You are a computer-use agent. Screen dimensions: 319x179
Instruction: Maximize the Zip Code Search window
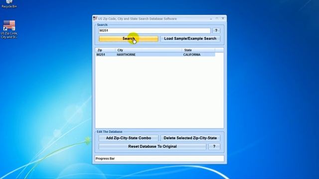click(217, 18)
